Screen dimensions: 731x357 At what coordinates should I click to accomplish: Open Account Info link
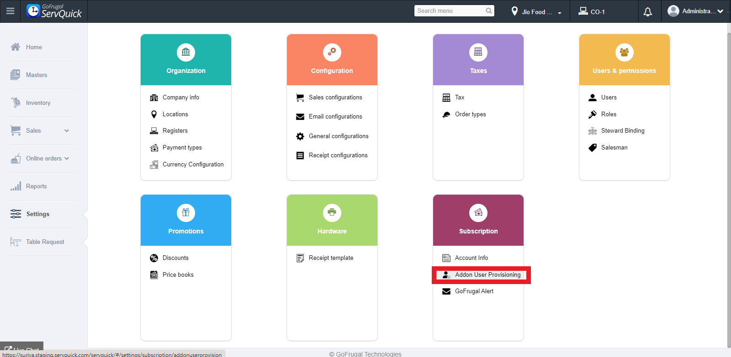pyautogui.click(x=471, y=258)
